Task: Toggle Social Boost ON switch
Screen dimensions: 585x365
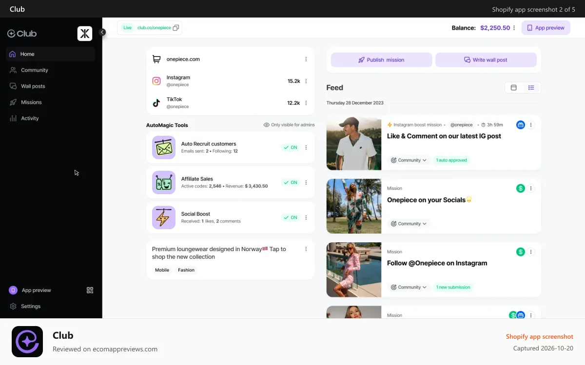Action: coord(290,218)
